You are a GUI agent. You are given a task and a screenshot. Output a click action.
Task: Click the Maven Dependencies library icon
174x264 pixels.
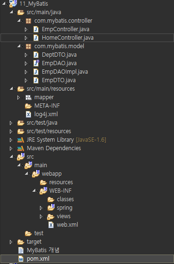21,148
